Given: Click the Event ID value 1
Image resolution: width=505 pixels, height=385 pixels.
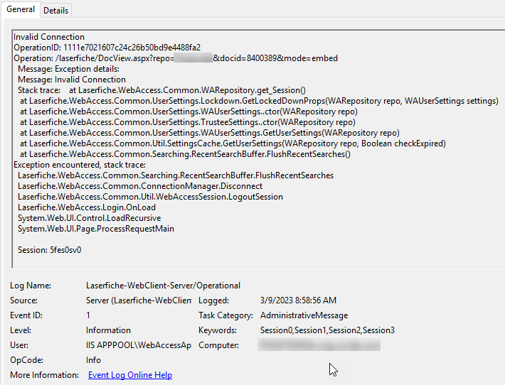Looking at the screenshot, I should (x=88, y=315).
